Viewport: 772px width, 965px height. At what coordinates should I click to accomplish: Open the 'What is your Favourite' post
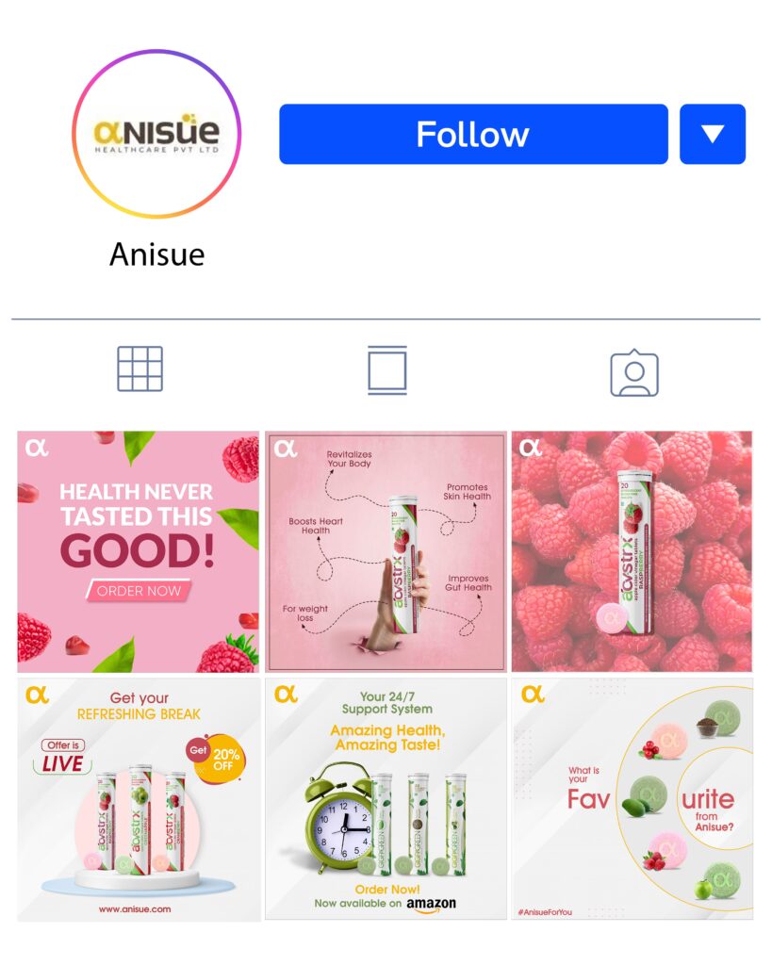632,799
